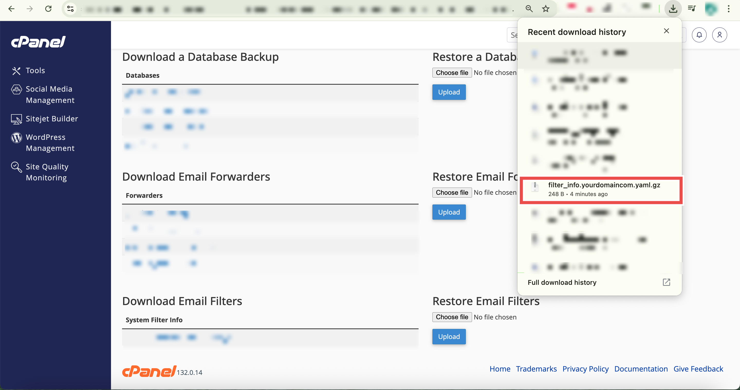Image resolution: width=740 pixels, height=390 pixels.
Task: Go to WordPress Management
Action: pos(50,142)
